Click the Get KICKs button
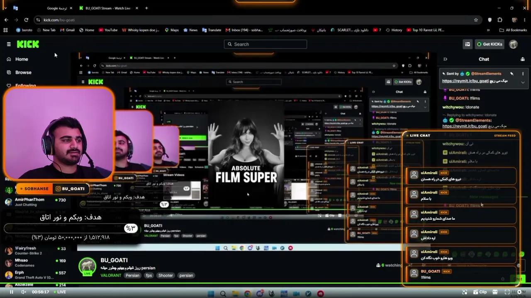Screen dimensions: 531x298 pos(490,44)
